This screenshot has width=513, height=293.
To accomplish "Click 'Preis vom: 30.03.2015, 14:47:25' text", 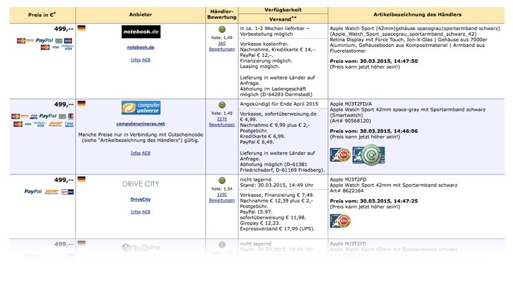I will click(x=374, y=201).
